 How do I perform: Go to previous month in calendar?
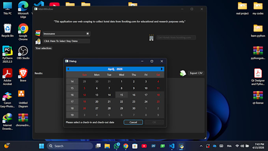click(68, 69)
